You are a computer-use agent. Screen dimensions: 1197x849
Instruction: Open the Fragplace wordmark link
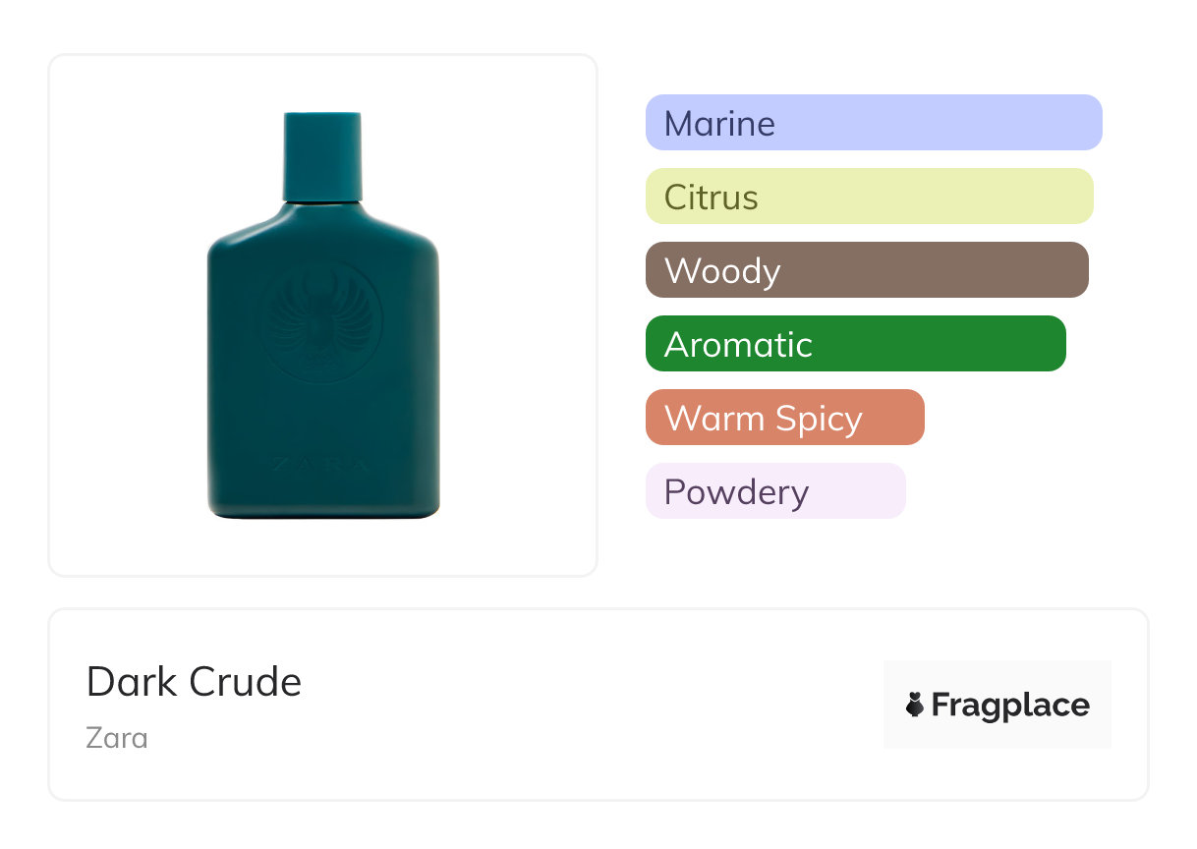pyautogui.click(x=1010, y=706)
